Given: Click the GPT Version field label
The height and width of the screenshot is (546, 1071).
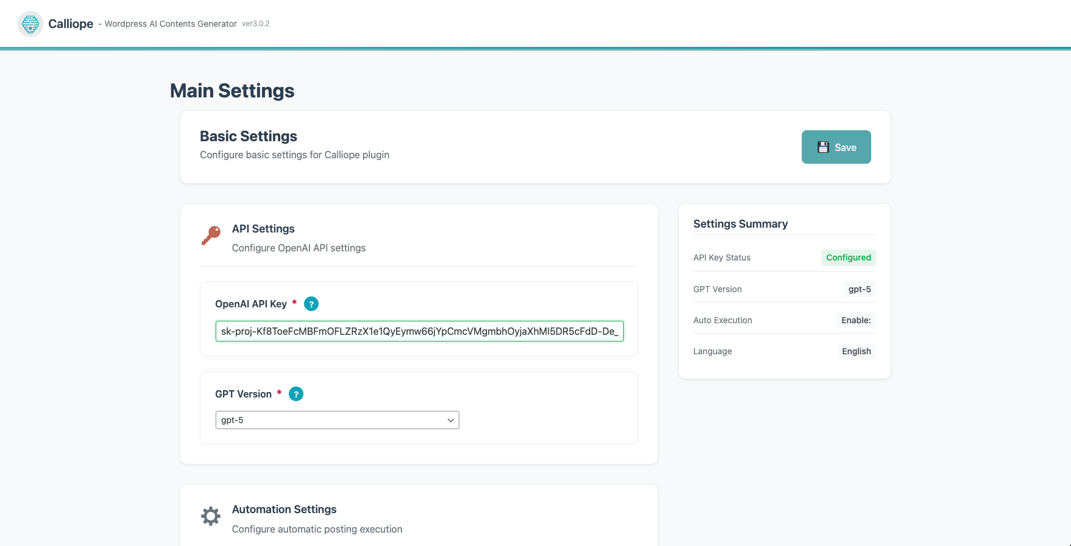Looking at the screenshot, I should click(244, 394).
